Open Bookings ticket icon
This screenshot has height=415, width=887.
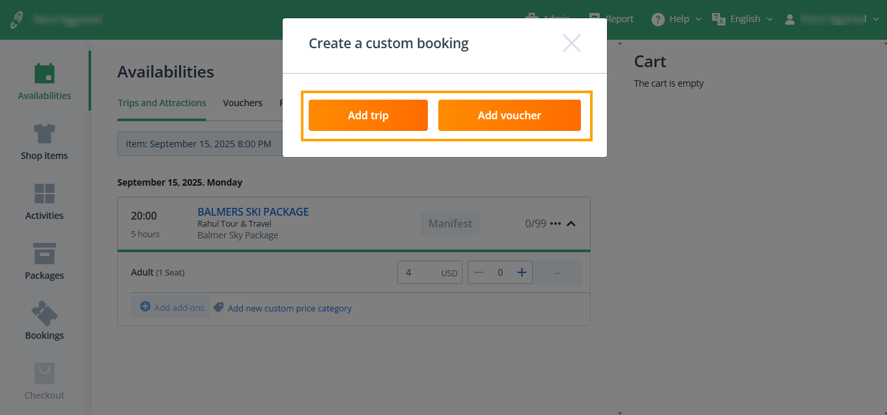(44, 314)
